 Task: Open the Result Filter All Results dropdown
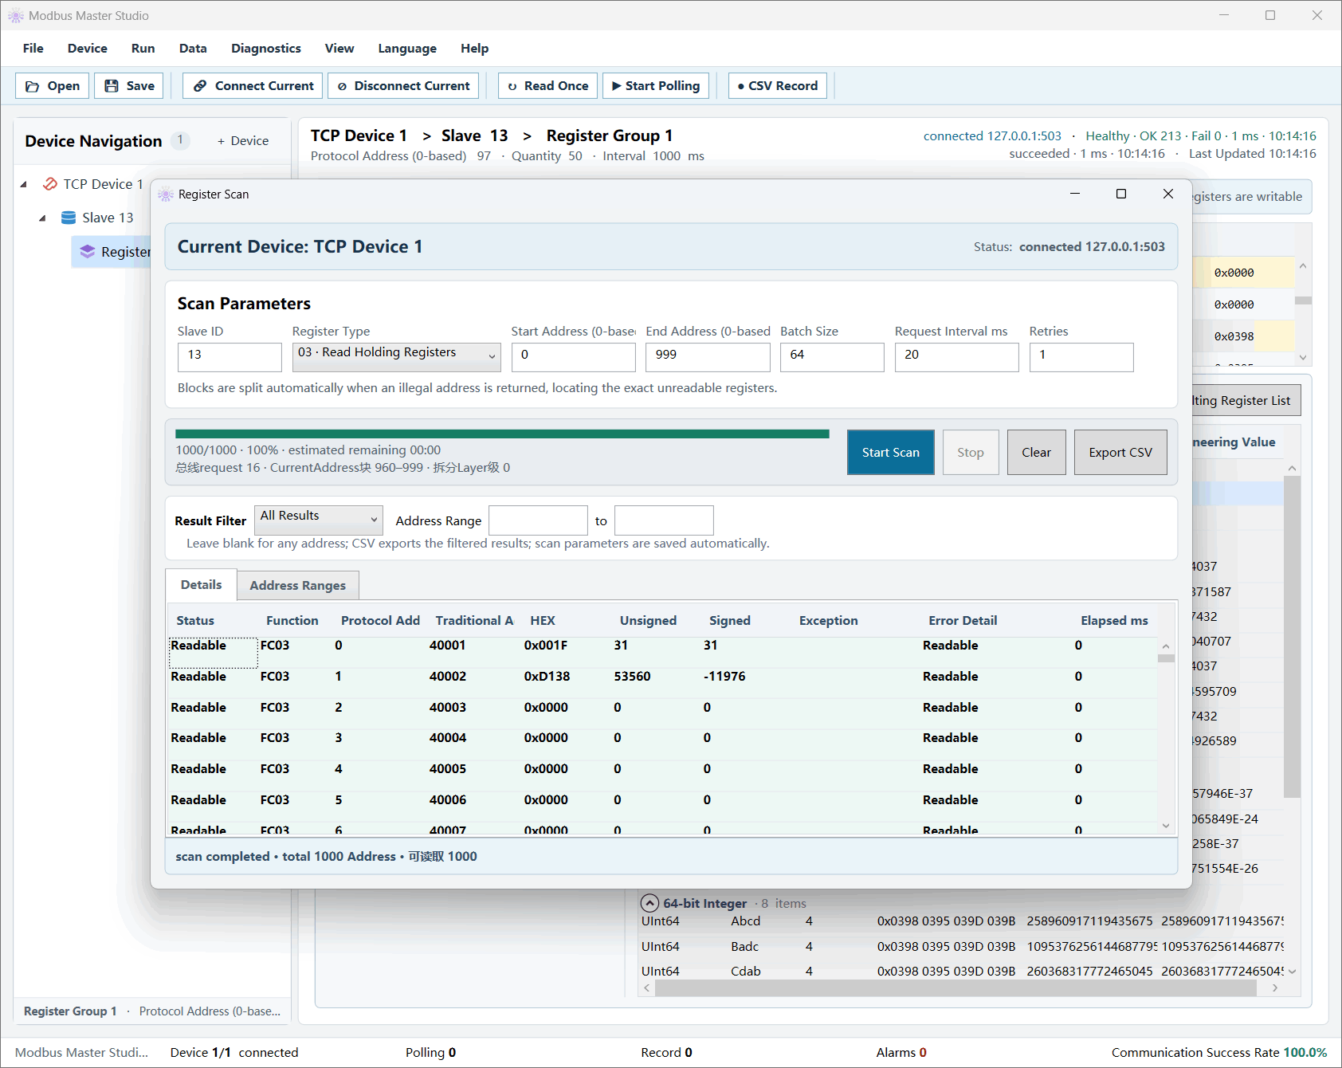click(318, 520)
